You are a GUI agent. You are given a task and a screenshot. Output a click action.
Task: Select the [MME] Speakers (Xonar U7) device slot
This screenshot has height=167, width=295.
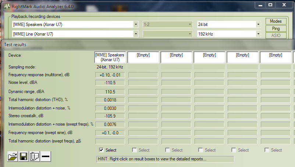110,57
